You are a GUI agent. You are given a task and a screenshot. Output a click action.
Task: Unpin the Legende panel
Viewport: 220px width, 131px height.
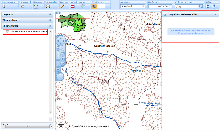click(x=50, y=14)
